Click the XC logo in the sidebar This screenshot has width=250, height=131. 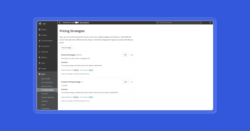[x=40, y=24]
